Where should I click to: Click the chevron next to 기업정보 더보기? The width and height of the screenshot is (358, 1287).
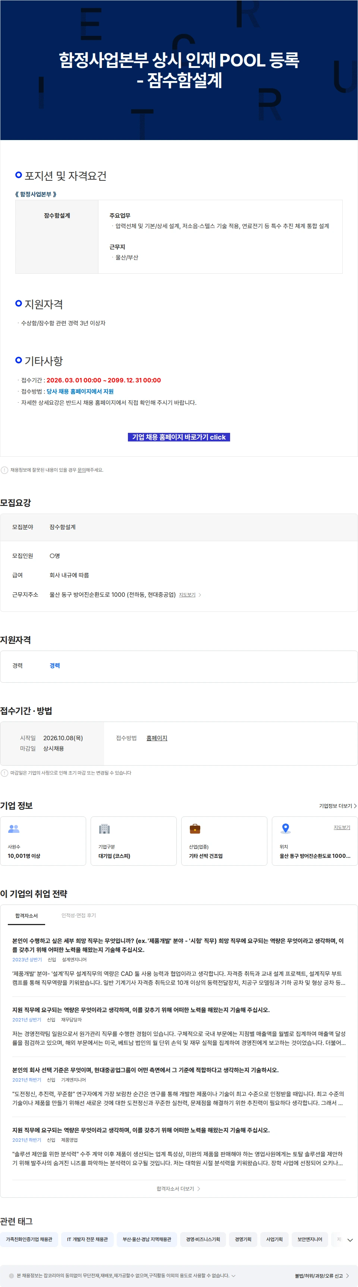pyautogui.click(x=355, y=806)
